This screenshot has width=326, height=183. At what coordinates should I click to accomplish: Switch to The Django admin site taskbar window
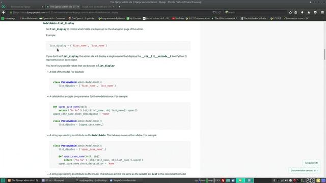[x=23, y=180]
